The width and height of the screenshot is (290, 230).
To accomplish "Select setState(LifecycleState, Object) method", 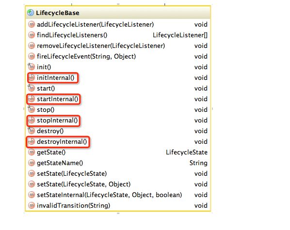I will (x=84, y=184).
